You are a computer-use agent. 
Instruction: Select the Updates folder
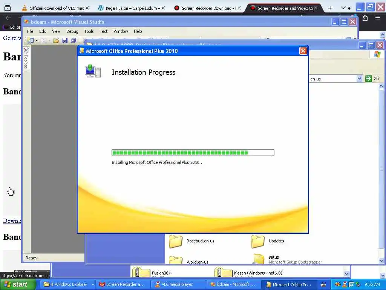267,241
